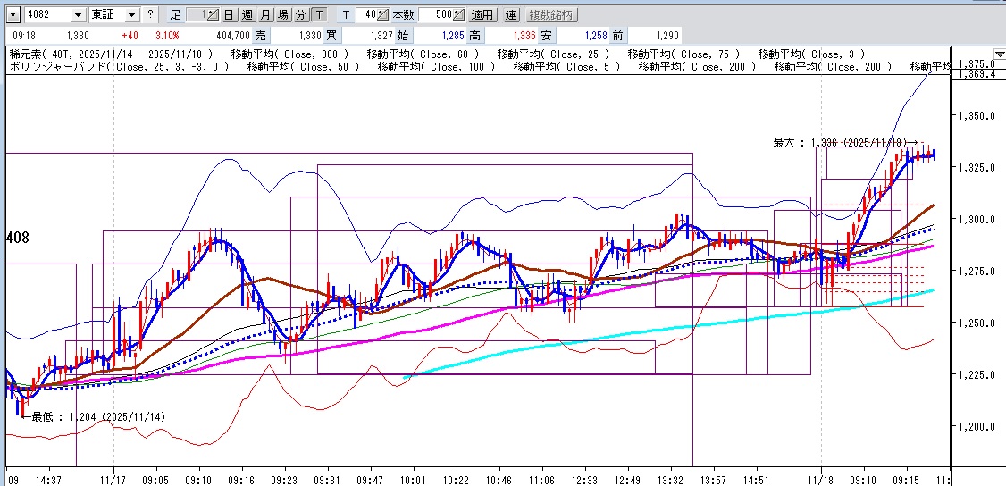Click the stepper icon beside the 40 field
Screen dimensions: 1006x486
(383, 14)
